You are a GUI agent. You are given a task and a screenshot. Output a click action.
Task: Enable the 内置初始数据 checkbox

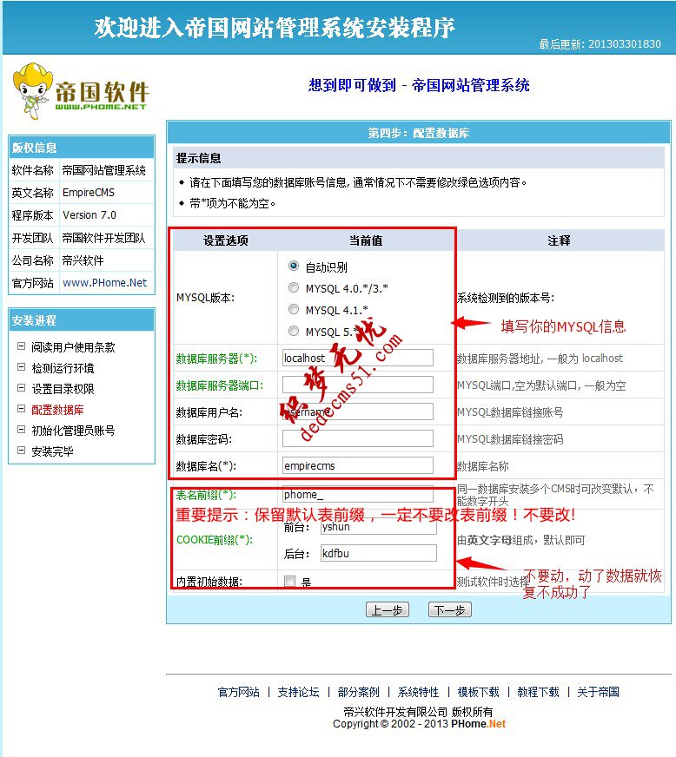(x=290, y=582)
